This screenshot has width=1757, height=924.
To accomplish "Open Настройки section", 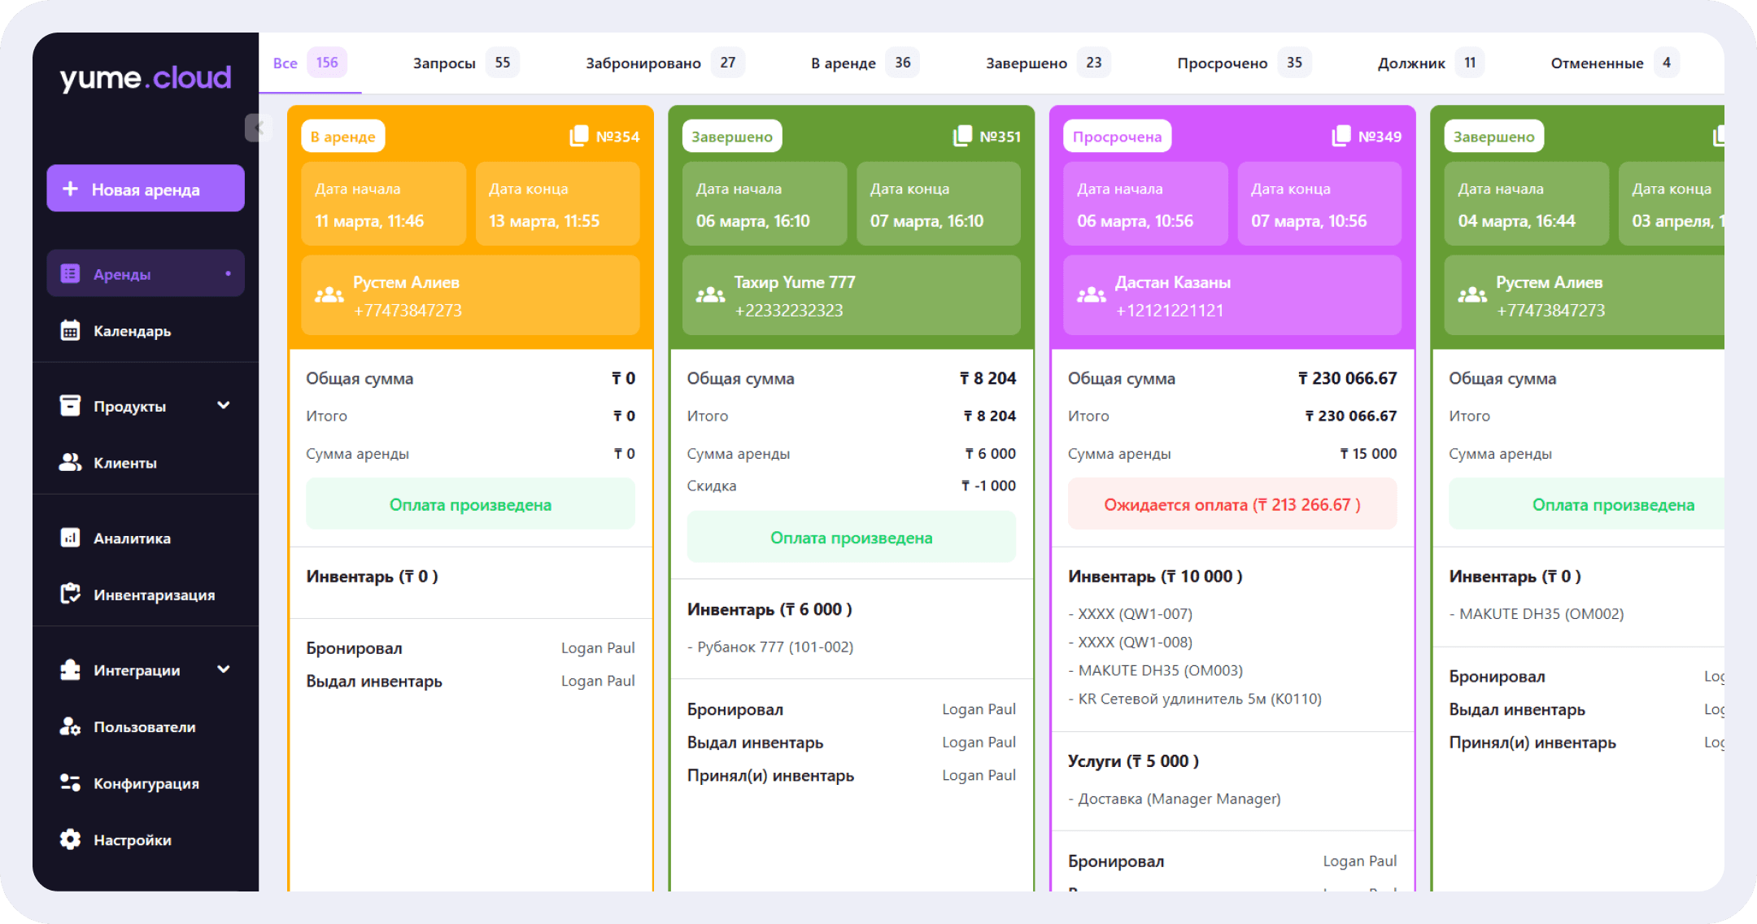I will tap(146, 839).
